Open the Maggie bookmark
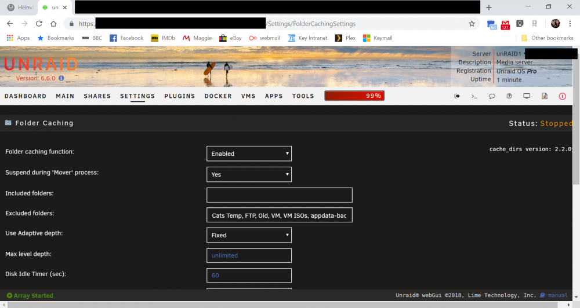 click(197, 38)
